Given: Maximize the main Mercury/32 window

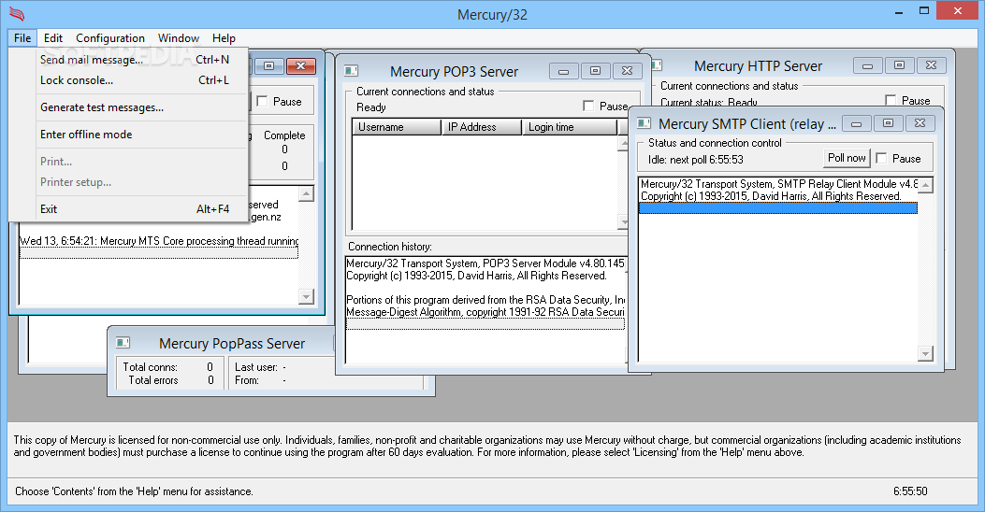Looking at the screenshot, I should point(924,10).
